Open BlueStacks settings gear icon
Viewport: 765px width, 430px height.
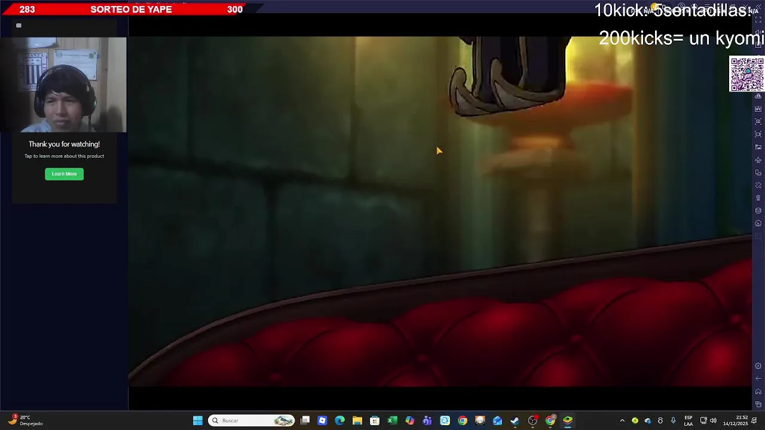click(x=758, y=366)
